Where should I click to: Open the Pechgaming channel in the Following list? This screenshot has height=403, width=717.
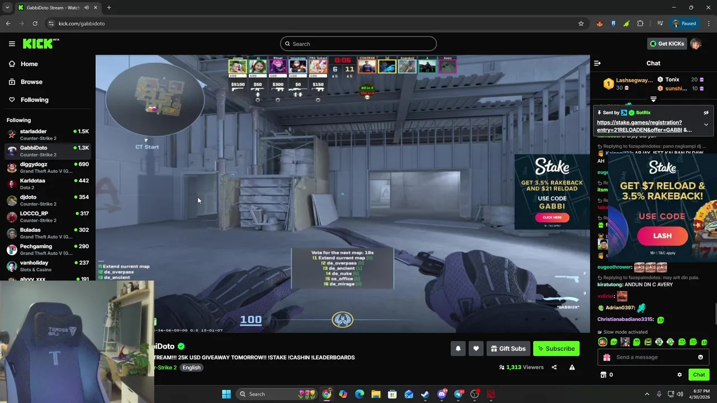[x=48, y=249]
